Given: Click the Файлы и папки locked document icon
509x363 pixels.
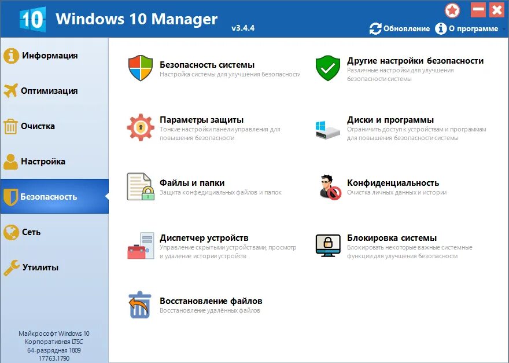Looking at the screenshot, I should coord(140,186).
